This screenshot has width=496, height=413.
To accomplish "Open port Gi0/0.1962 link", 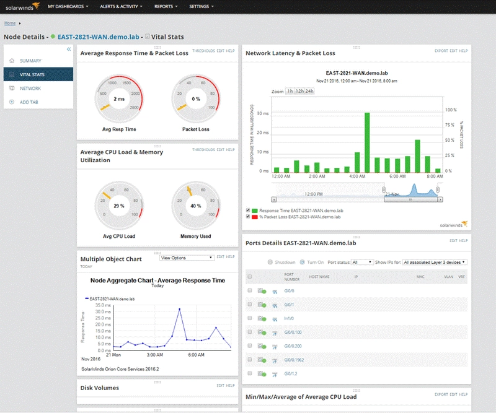I will 294,360.
